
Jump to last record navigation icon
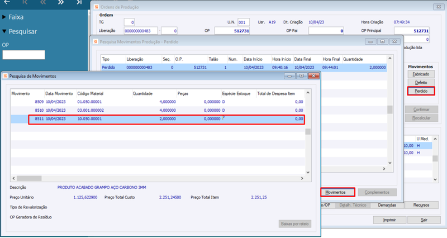(x=79, y=2)
